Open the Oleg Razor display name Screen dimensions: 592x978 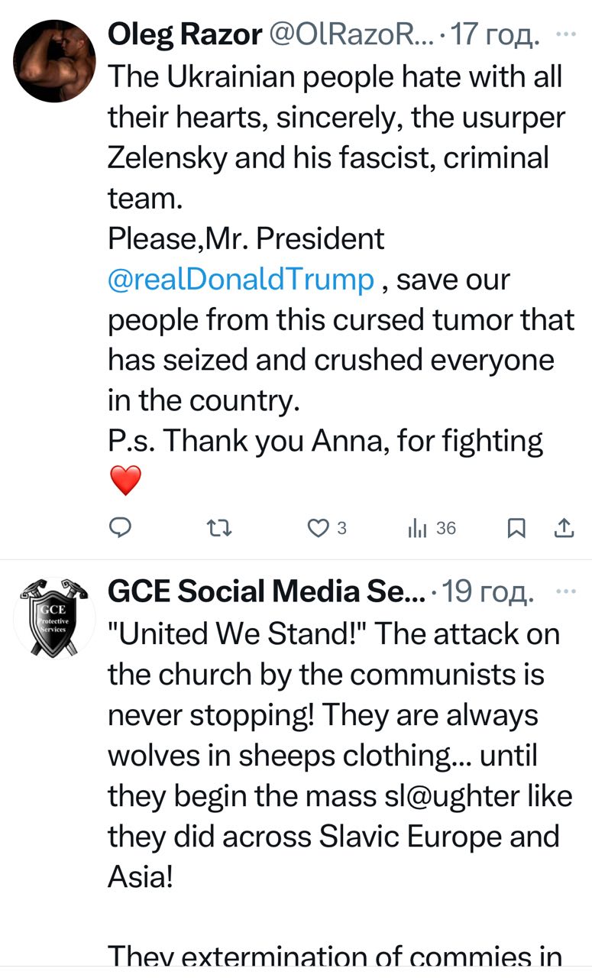pos(185,34)
